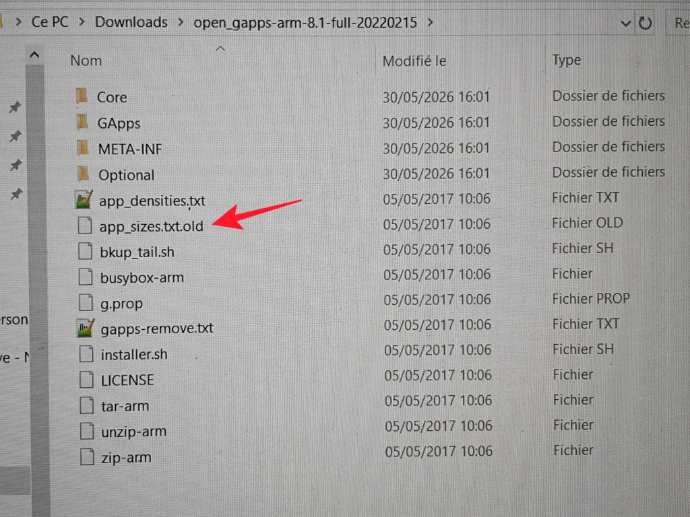
Task: Select file name tar-arm
Action: (x=125, y=406)
